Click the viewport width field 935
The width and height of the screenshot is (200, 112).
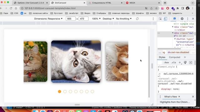71,19
